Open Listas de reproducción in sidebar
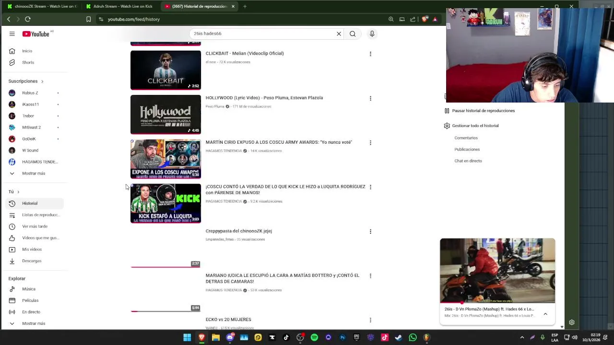The image size is (614, 345). [34, 215]
